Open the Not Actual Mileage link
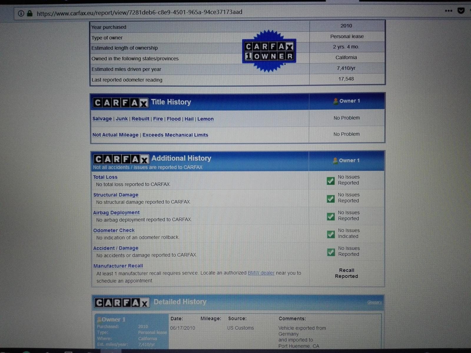The width and height of the screenshot is (471, 353). click(x=115, y=135)
